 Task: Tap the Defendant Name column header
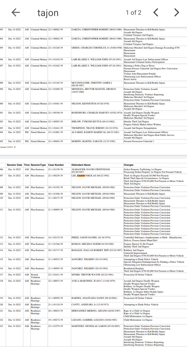tap(81, 165)
